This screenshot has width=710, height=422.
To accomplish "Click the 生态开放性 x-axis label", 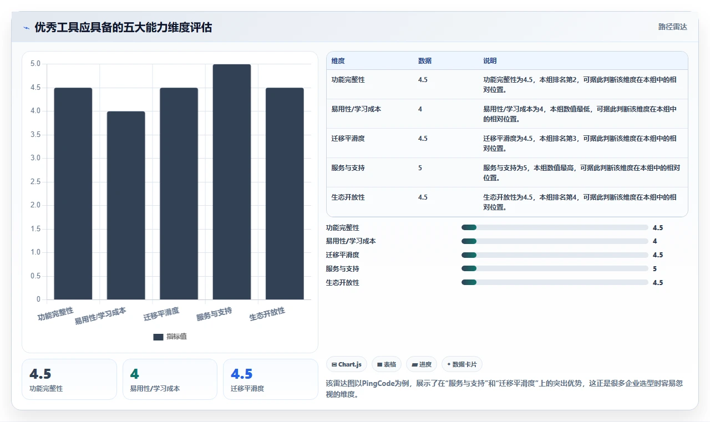I will tap(267, 314).
